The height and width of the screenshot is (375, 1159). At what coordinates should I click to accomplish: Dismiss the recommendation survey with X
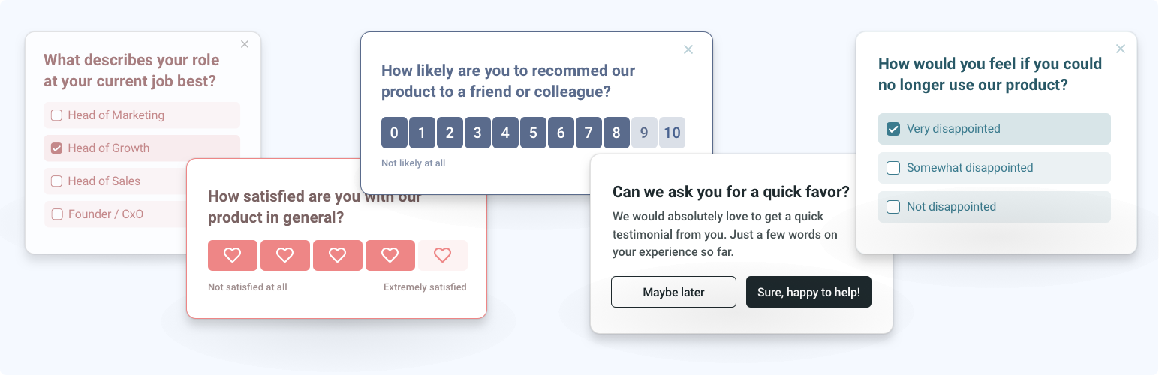tap(688, 49)
